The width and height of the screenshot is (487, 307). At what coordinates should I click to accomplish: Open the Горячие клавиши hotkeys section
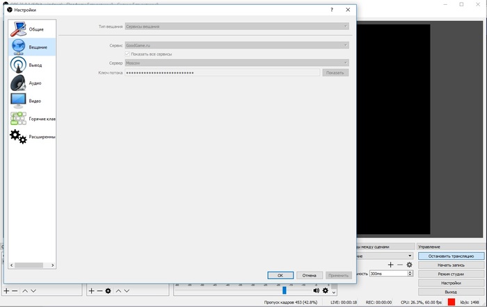point(32,119)
